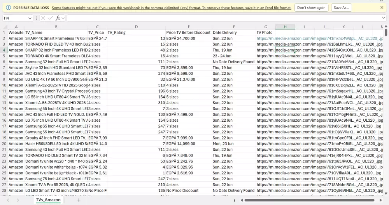This screenshot has width=389, height=205.
Task: Select column H header
Action: pyautogui.click(x=285, y=27)
